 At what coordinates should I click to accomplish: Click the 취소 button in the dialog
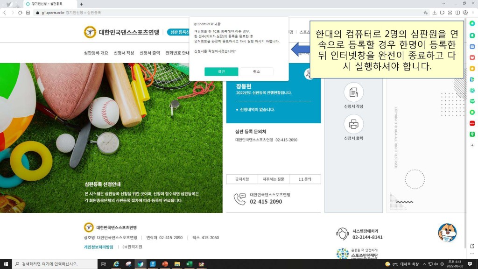pyautogui.click(x=256, y=71)
